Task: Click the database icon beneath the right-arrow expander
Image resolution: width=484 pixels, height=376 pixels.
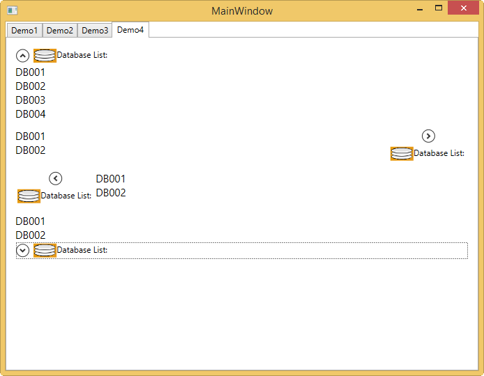Action: [x=402, y=154]
